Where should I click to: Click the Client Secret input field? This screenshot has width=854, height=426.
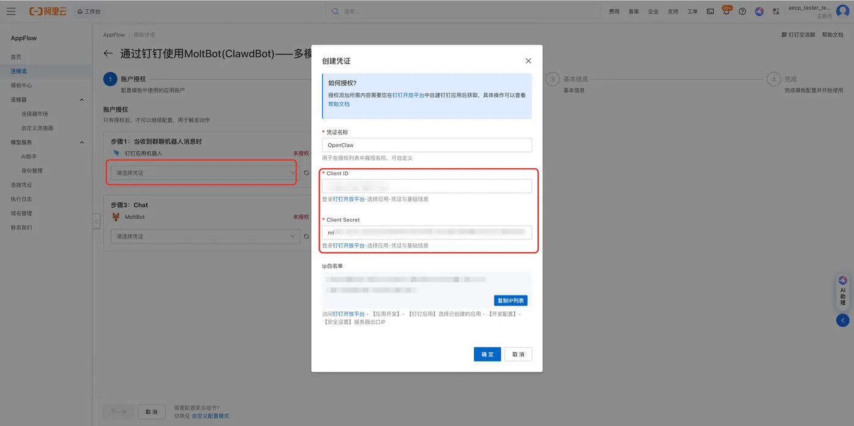point(427,232)
